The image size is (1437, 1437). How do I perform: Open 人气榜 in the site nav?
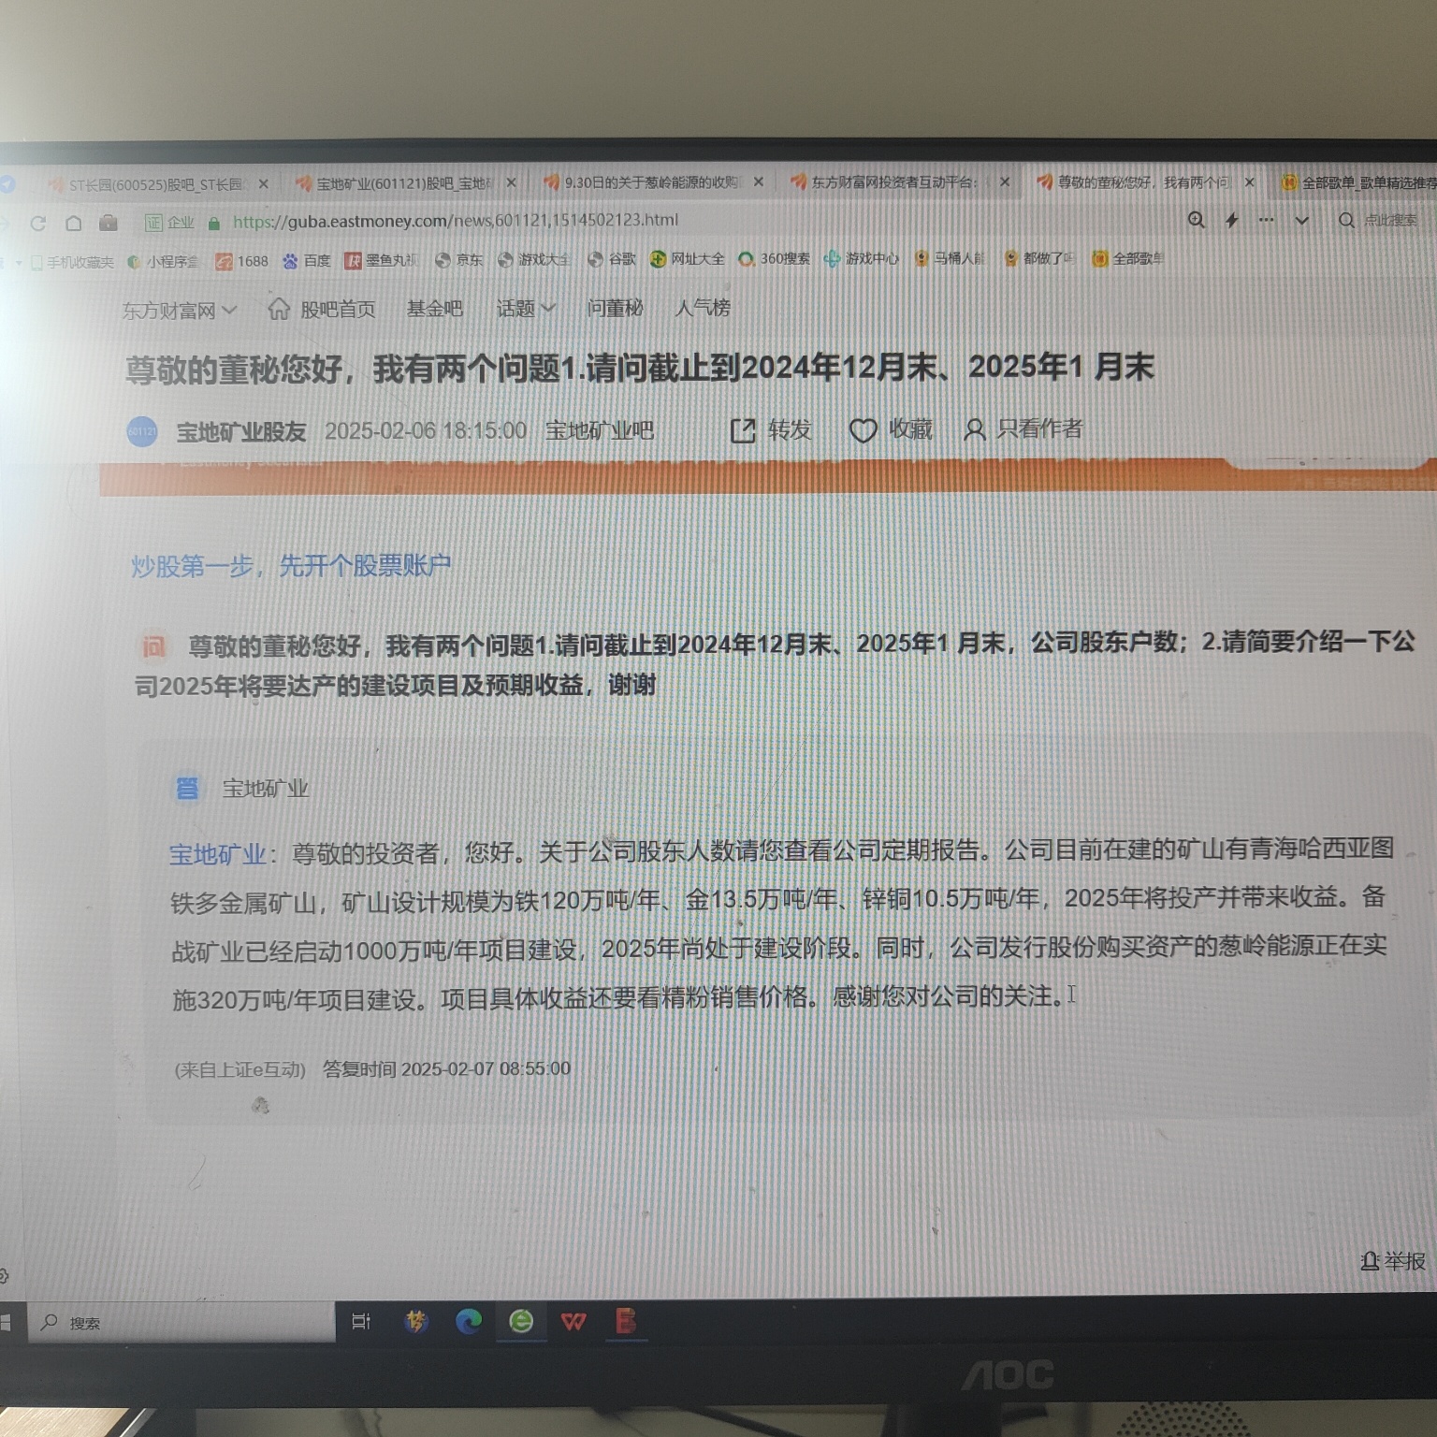703,308
